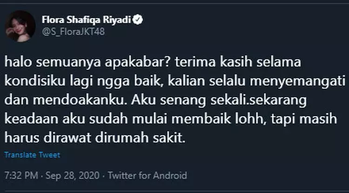The image size is (349, 193).
Task: Click the Translate Tweet link
Action: coord(32,154)
